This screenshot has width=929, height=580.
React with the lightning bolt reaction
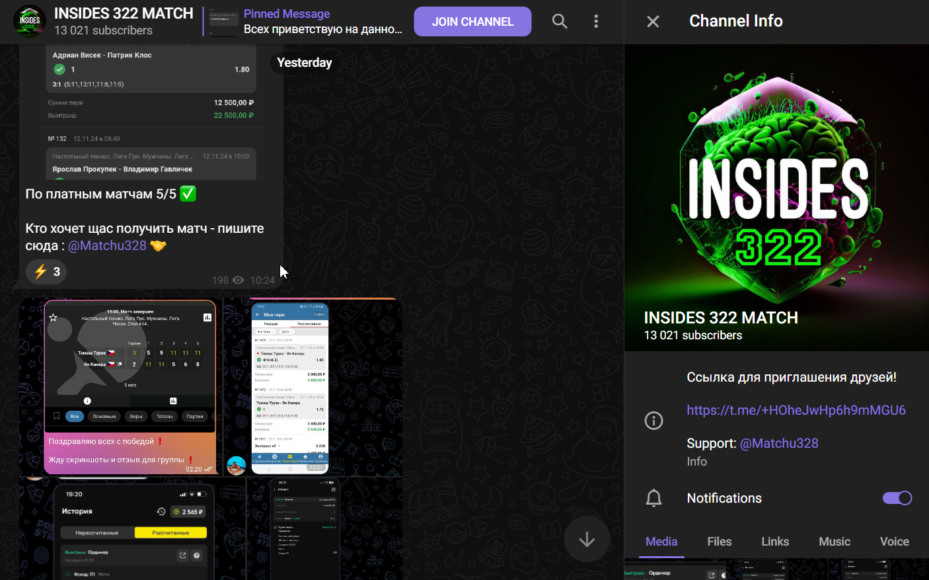(x=47, y=271)
